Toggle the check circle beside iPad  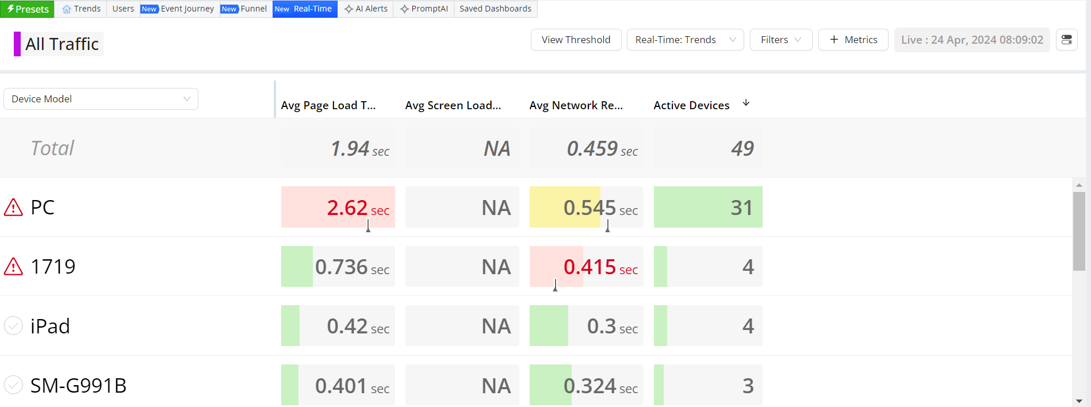[x=13, y=326]
